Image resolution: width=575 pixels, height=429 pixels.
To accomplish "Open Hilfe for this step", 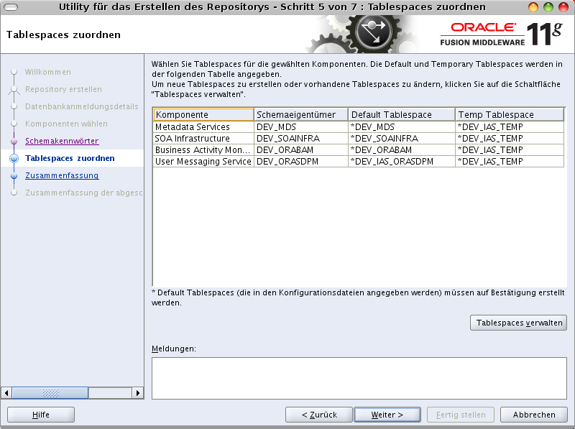I will (x=40, y=415).
